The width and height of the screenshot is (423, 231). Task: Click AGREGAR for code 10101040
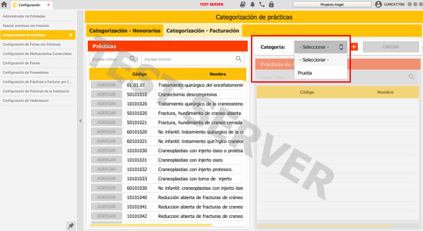106,197
